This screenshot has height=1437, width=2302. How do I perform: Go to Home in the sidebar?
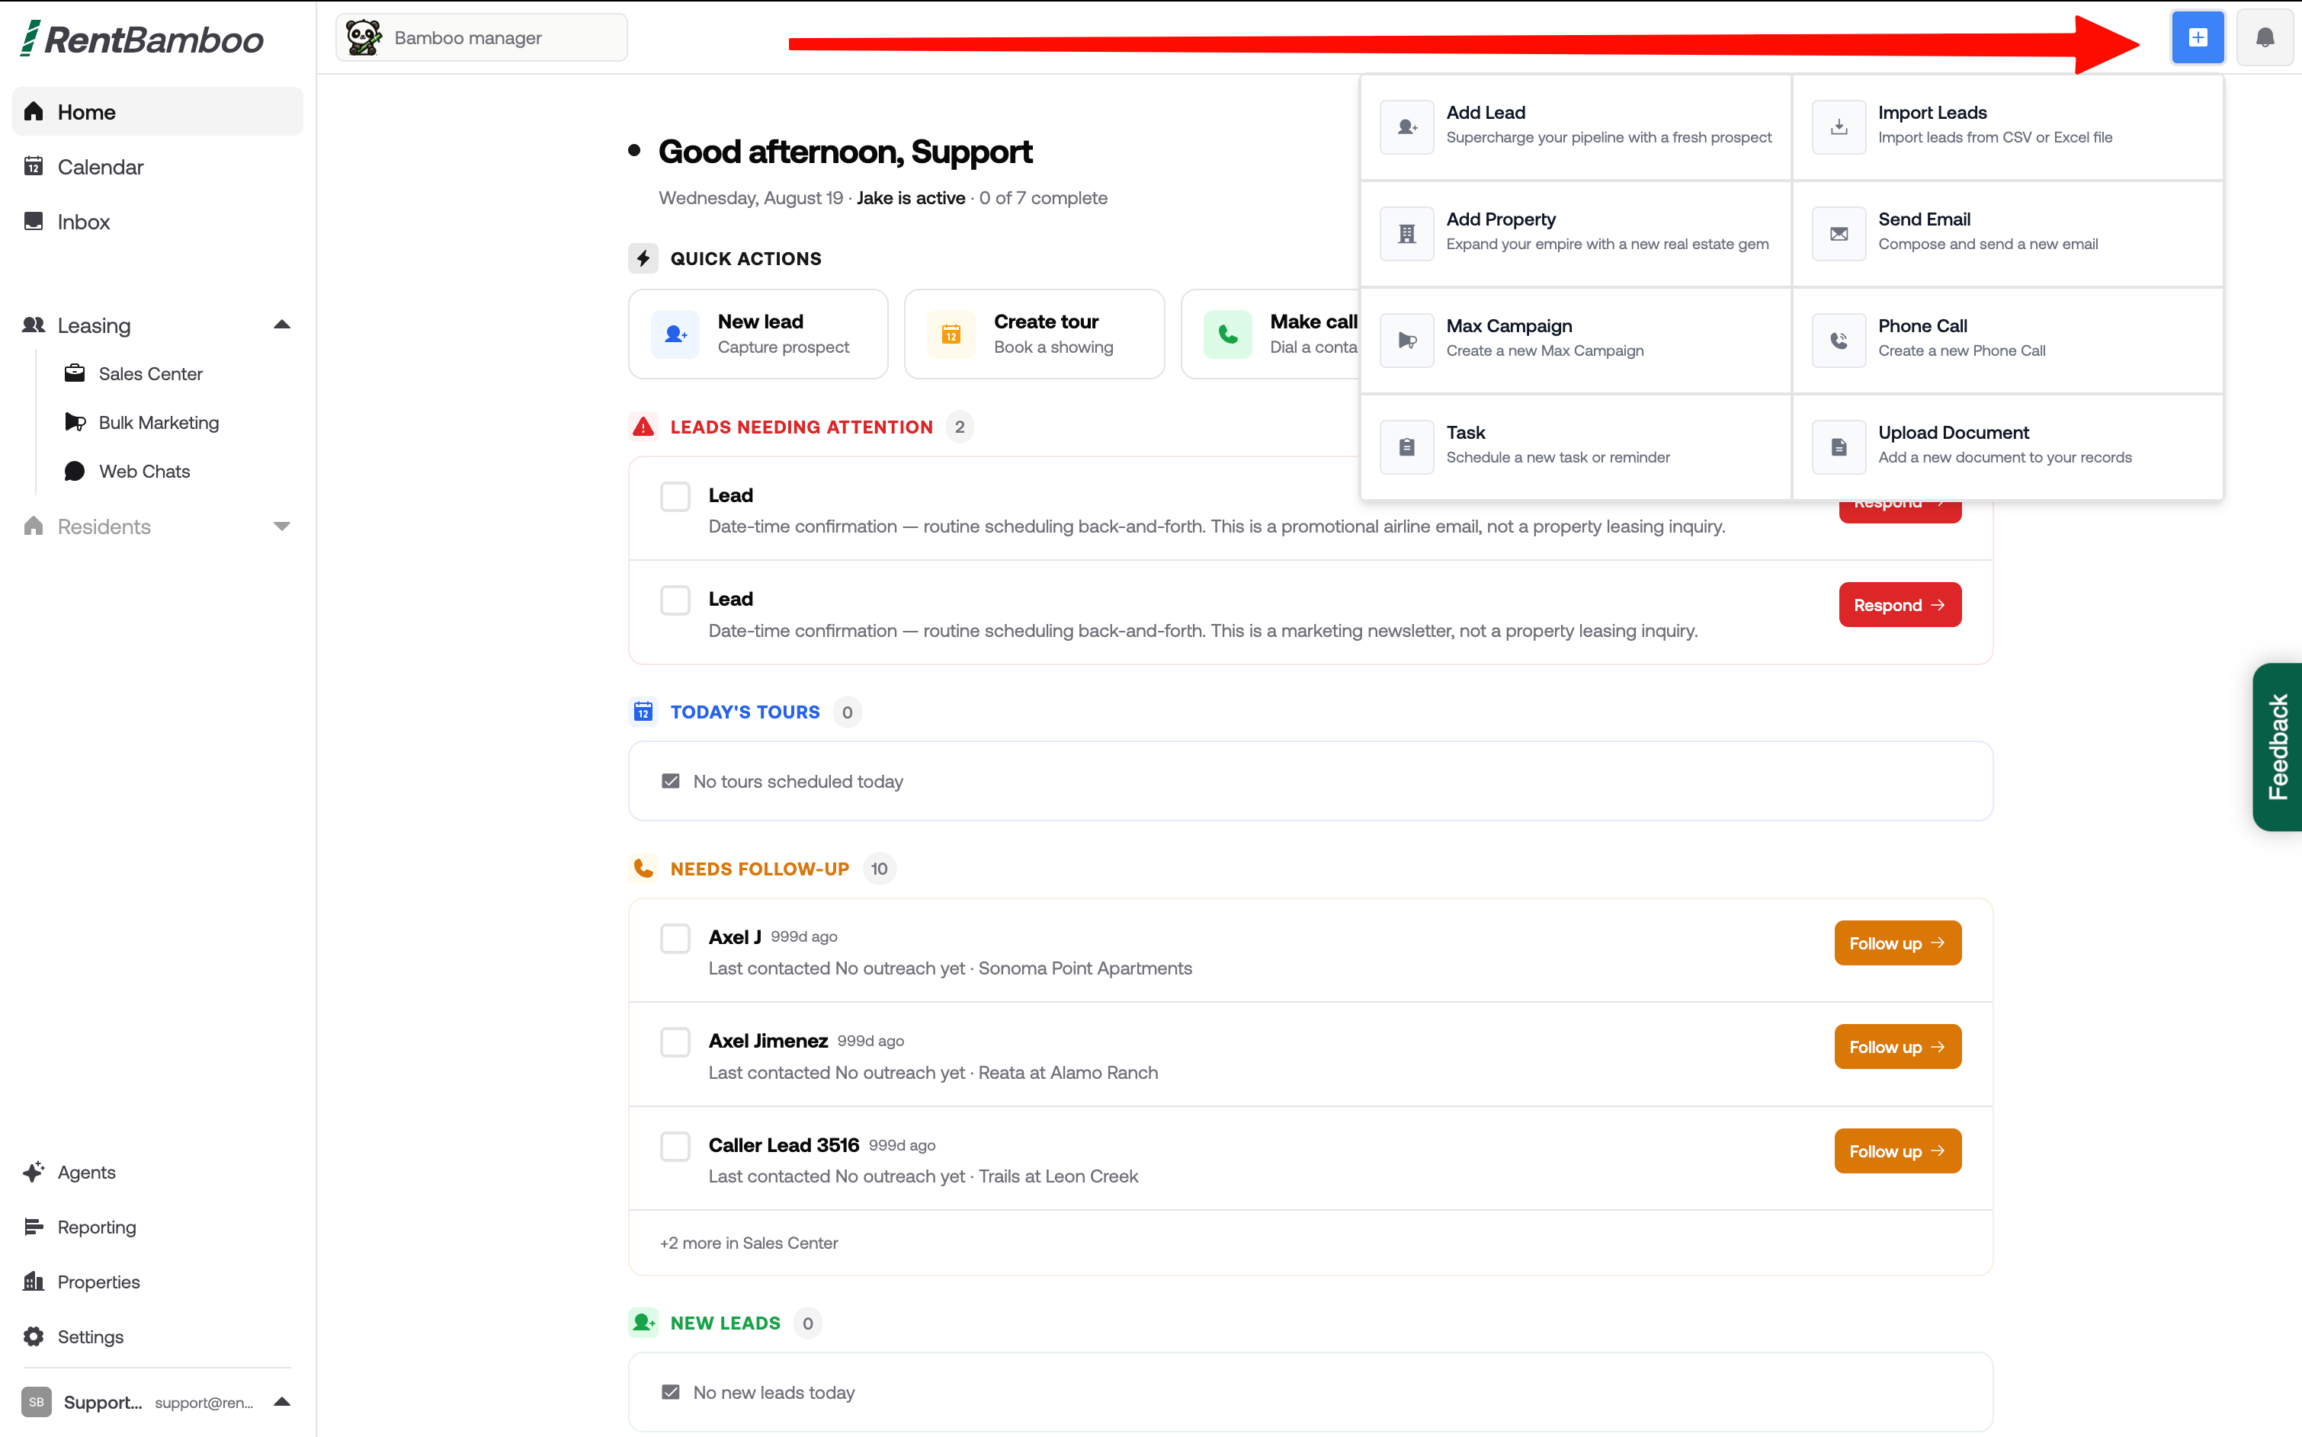158,112
